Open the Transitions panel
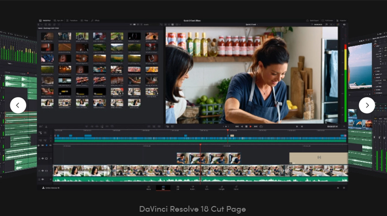This screenshot has width=387, height=216. (x=72, y=20)
